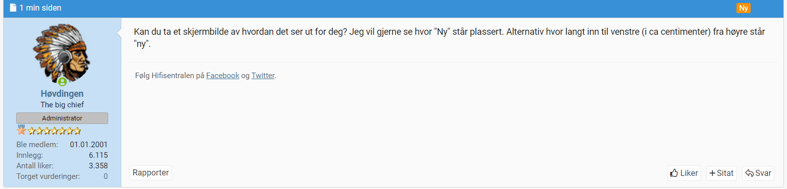Like the post with thumbs-up Liker
The width and height of the screenshot is (787, 189).
coord(684,173)
